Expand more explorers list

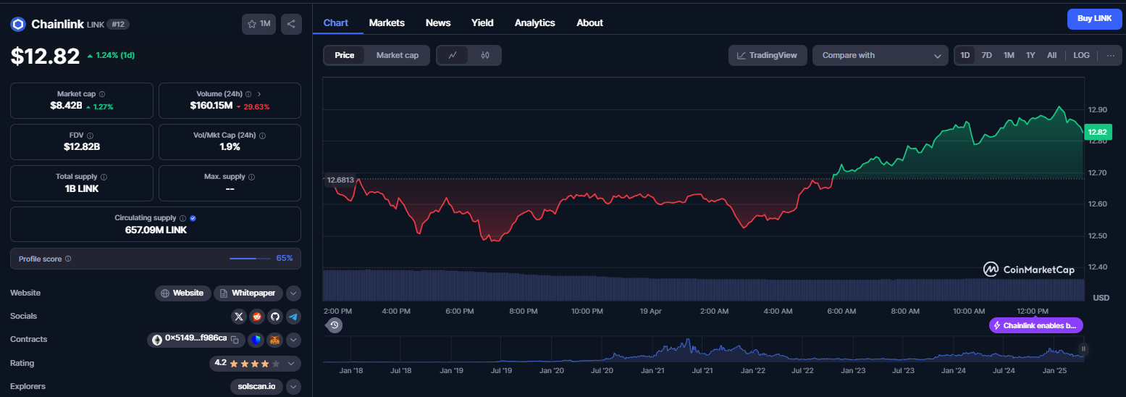293,386
